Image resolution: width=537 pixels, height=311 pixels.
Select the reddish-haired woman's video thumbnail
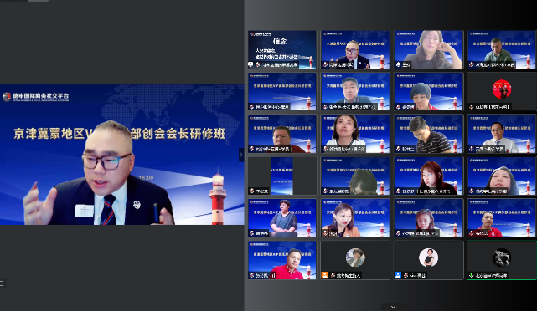click(429, 176)
